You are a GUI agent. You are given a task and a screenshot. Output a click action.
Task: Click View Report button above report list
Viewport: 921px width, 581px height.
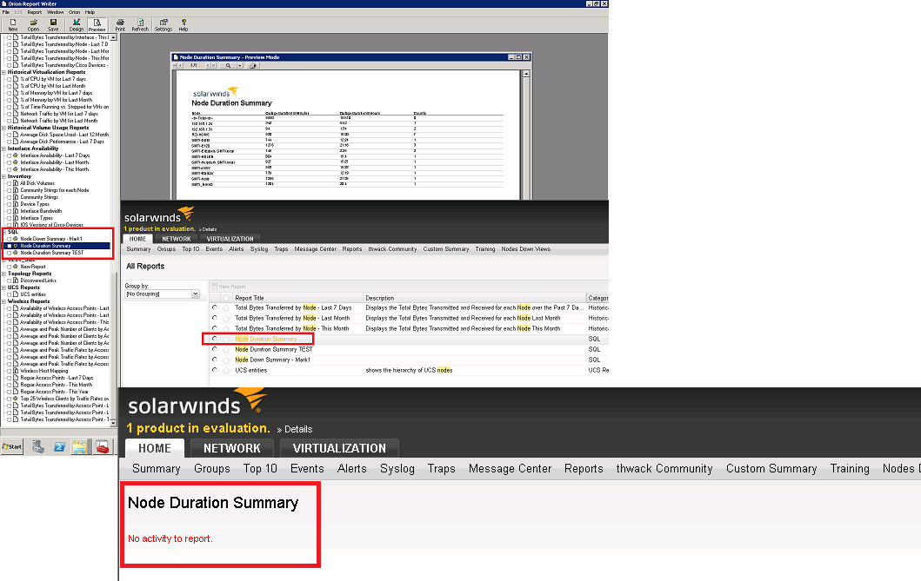[229, 287]
